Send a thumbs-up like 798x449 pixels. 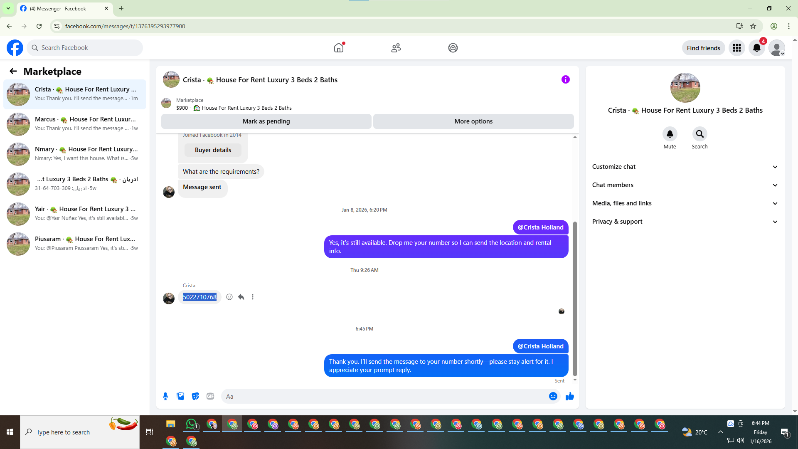[569, 396]
